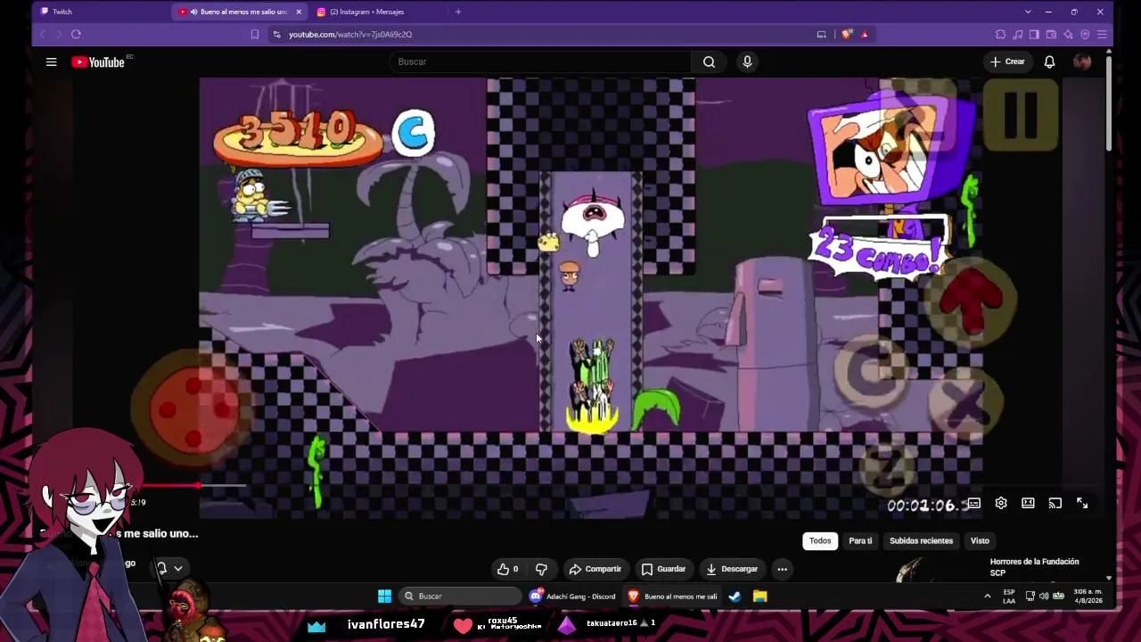
Task: Open the Brave Rewards triangle icon
Action: coord(864,34)
